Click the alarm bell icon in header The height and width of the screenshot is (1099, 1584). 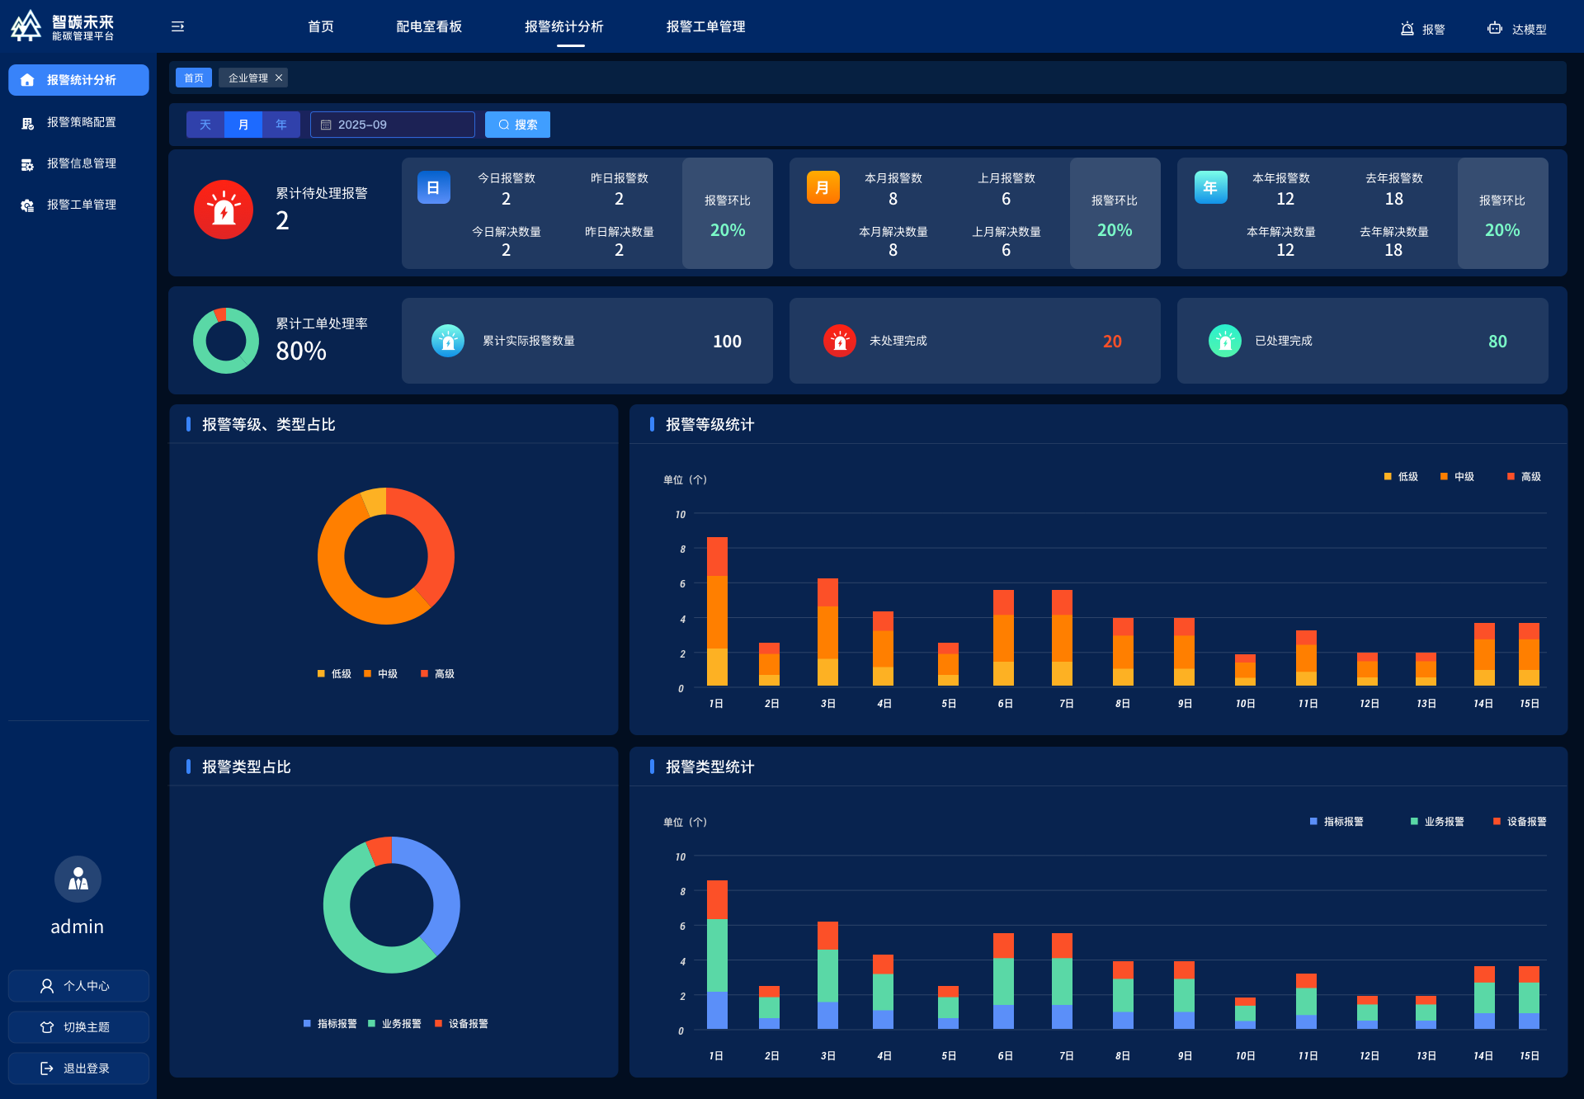click(1407, 29)
